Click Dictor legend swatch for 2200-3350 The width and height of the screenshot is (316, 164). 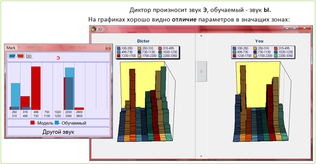click(x=160, y=56)
